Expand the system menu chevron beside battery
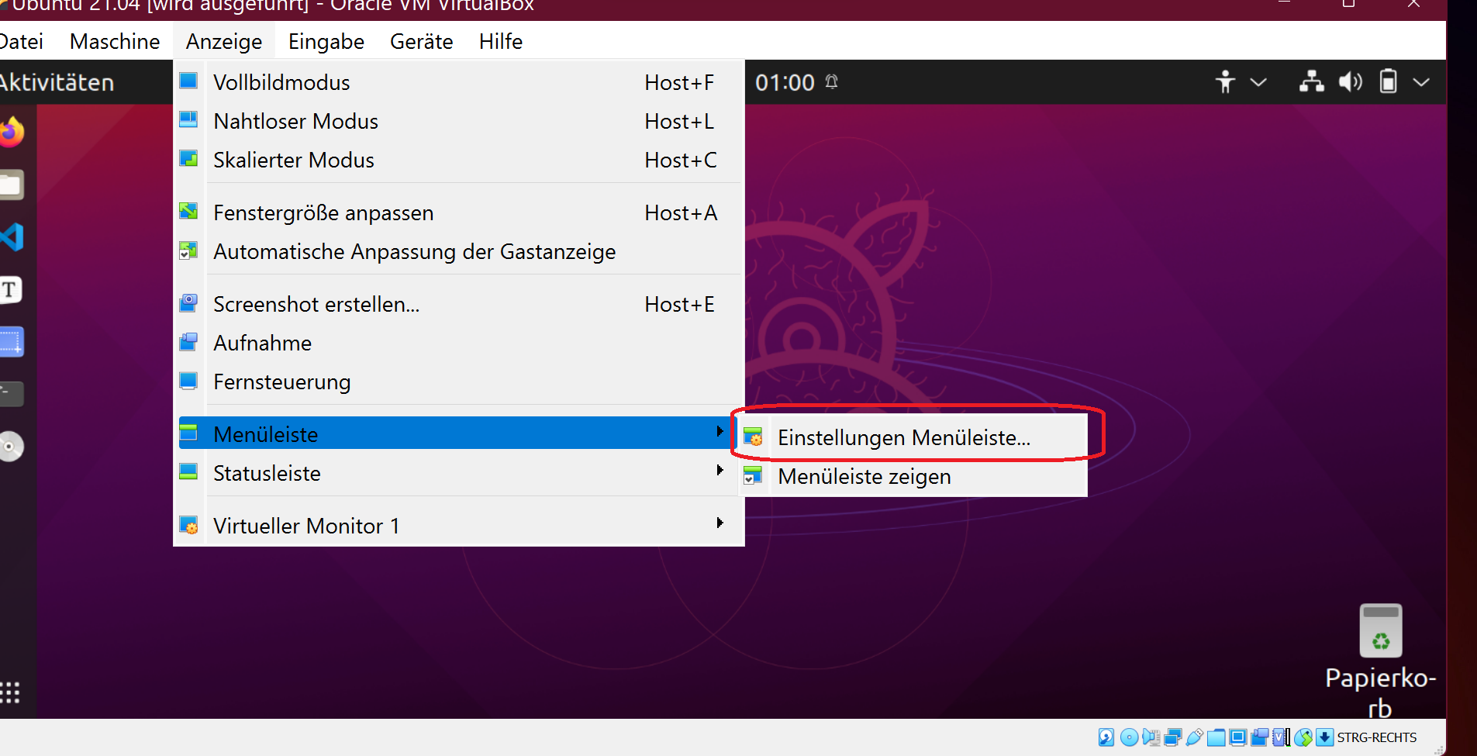The height and width of the screenshot is (756, 1477). click(1421, 82)
